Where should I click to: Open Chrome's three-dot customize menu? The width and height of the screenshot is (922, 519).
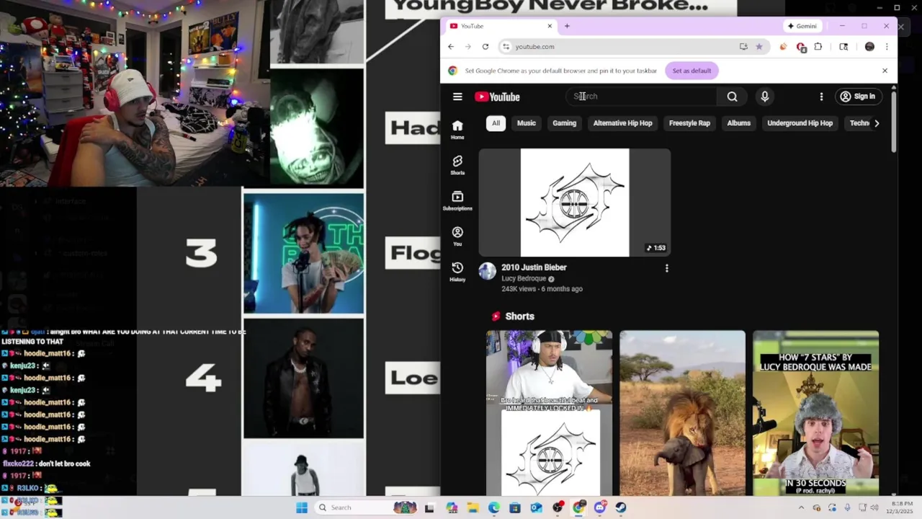coord(887,47)
